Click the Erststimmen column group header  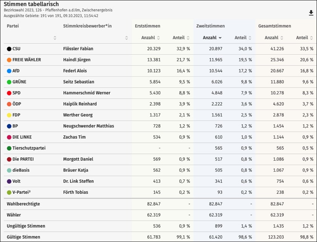coord(147,26)
